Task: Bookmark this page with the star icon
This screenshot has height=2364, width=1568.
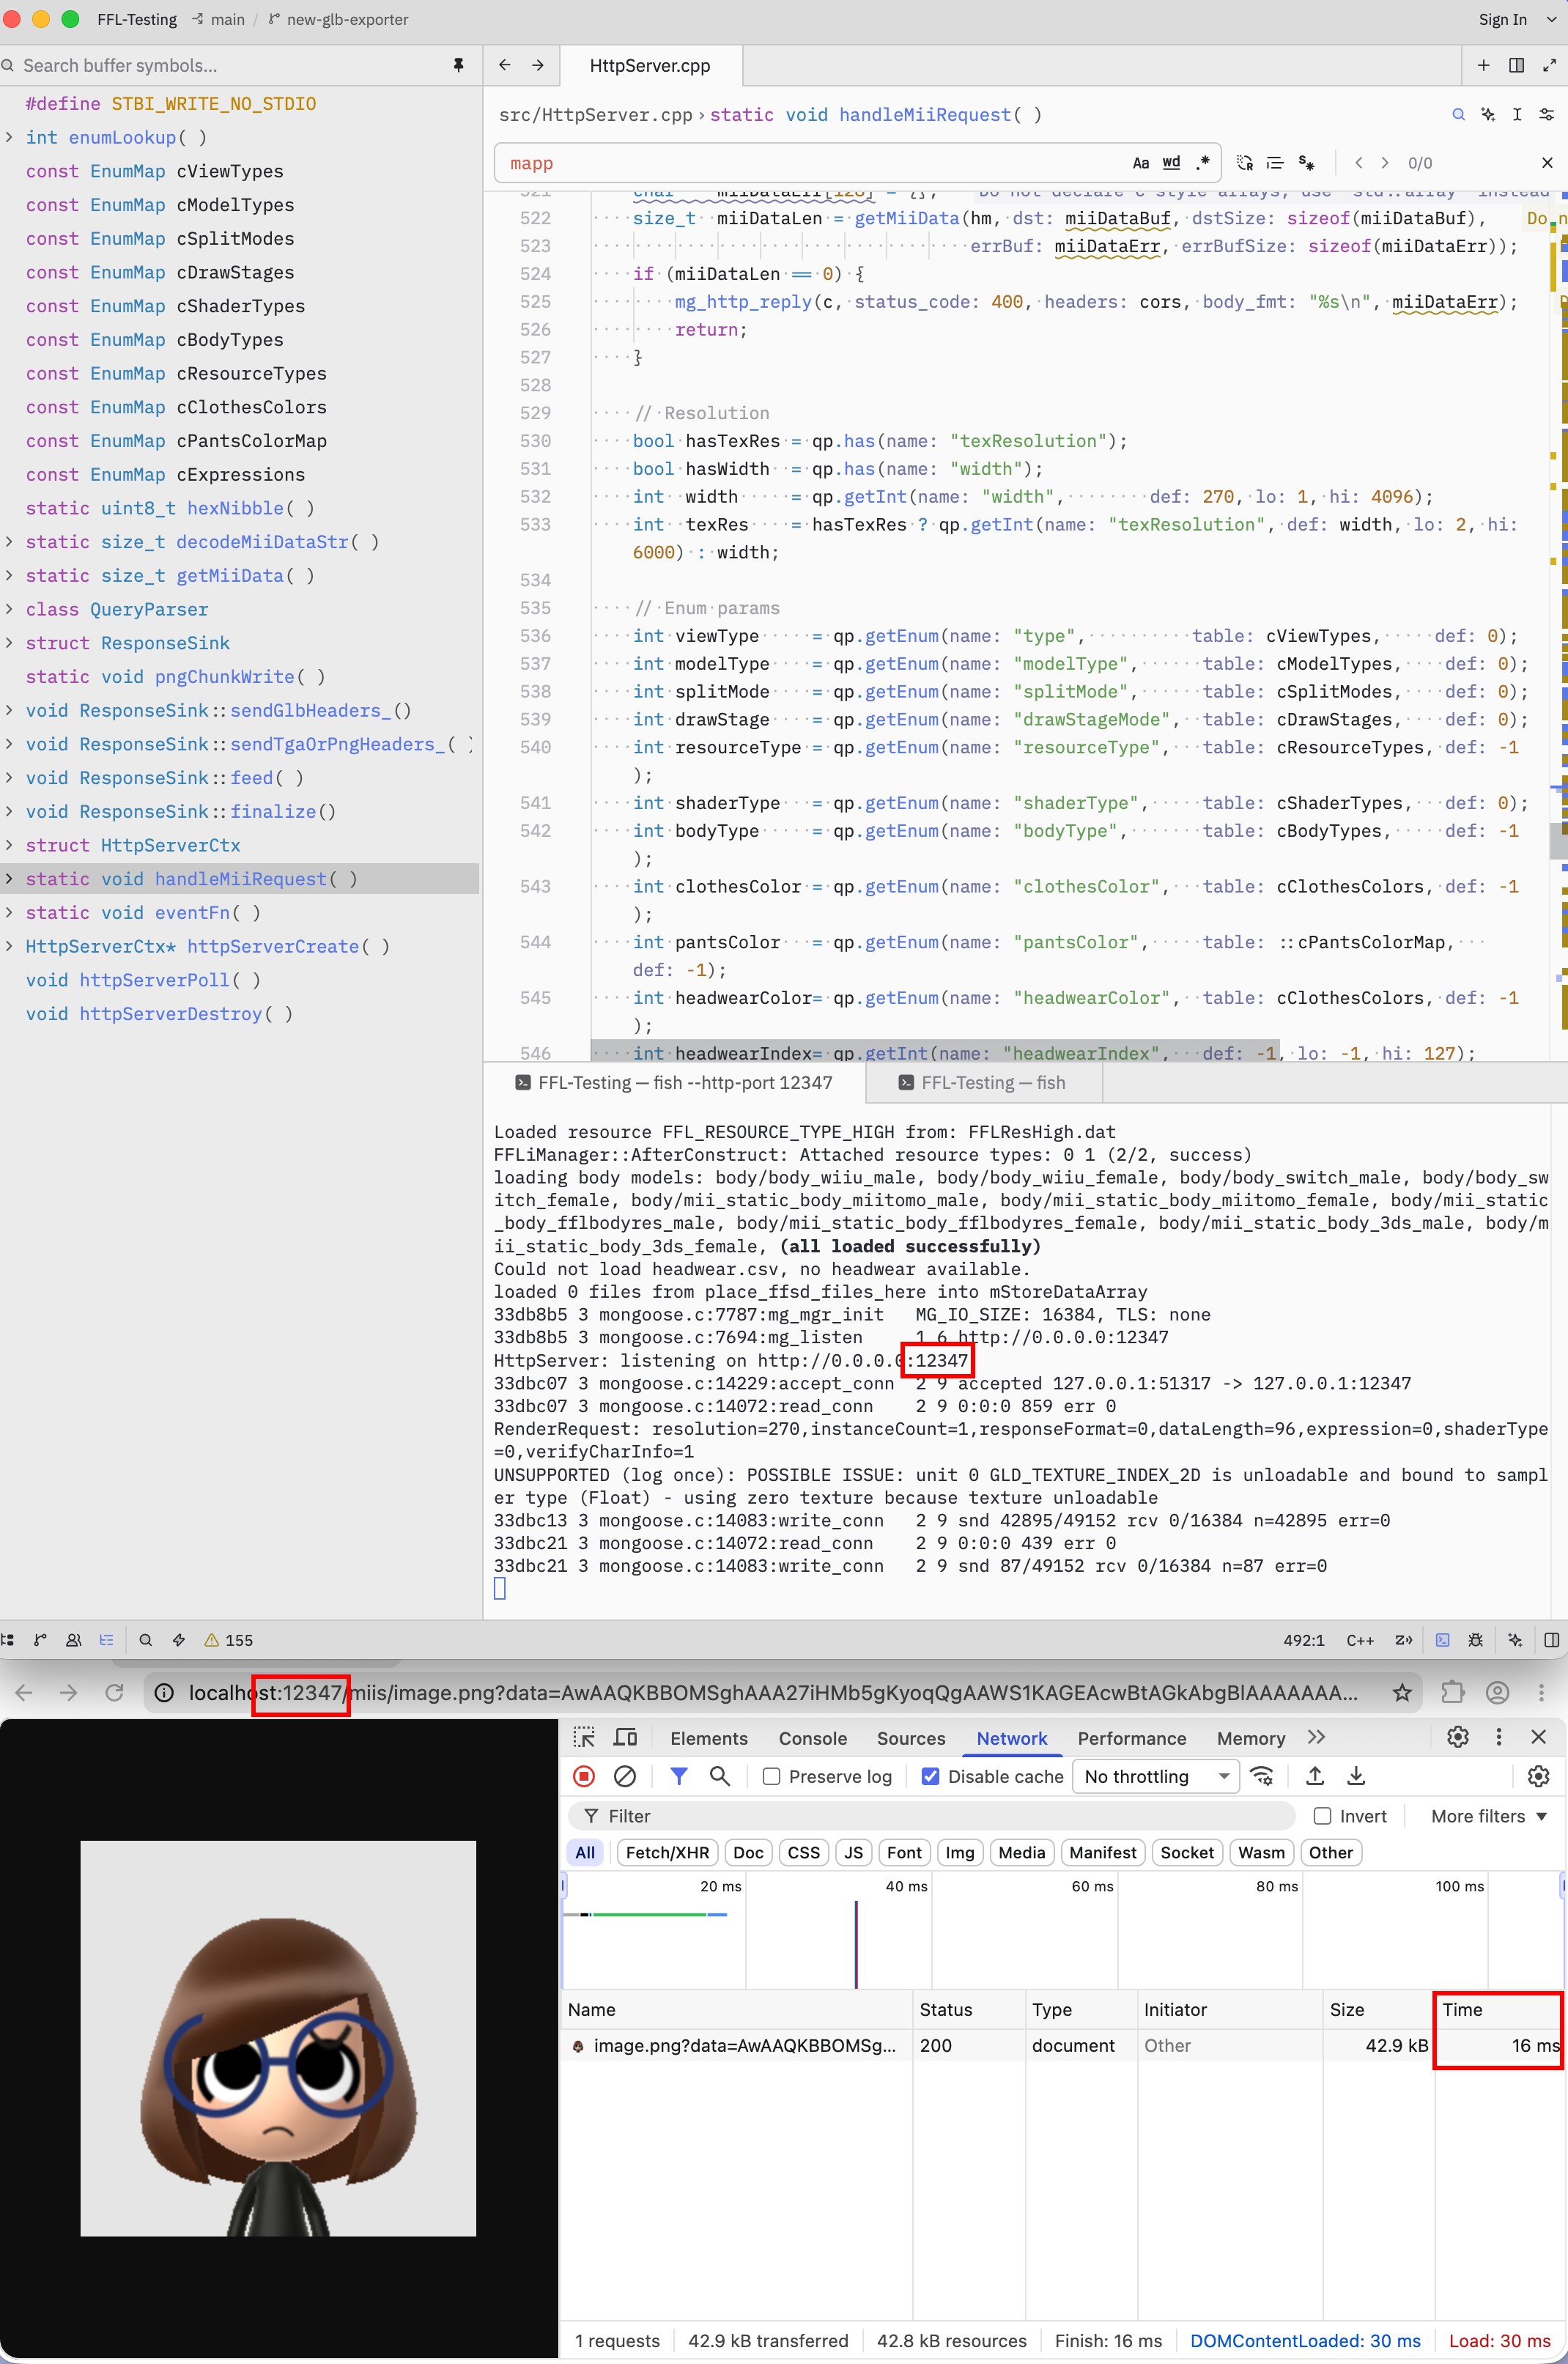Action: (1402, 1692)
